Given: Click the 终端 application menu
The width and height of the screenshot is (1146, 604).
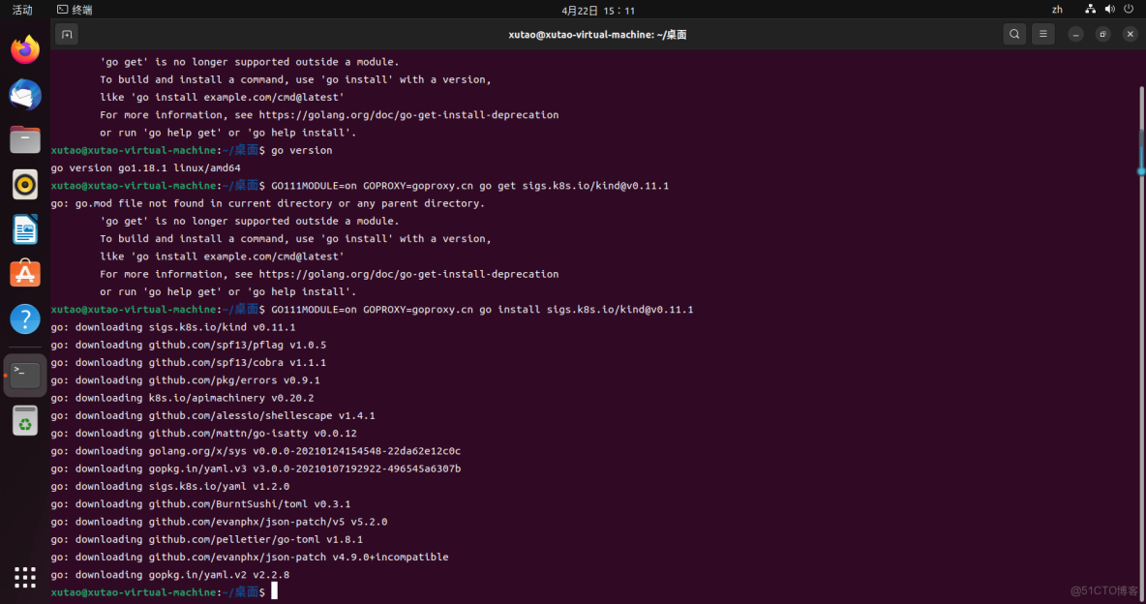Looking at the screenshot, I should coord(74,10).
